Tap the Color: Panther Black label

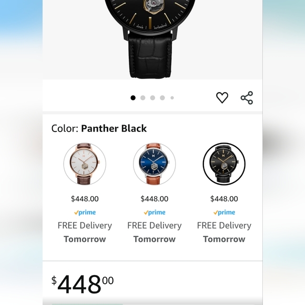click(99, 128)
